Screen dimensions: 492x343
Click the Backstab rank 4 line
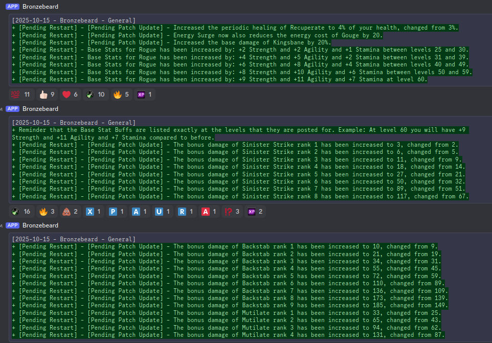227,269
